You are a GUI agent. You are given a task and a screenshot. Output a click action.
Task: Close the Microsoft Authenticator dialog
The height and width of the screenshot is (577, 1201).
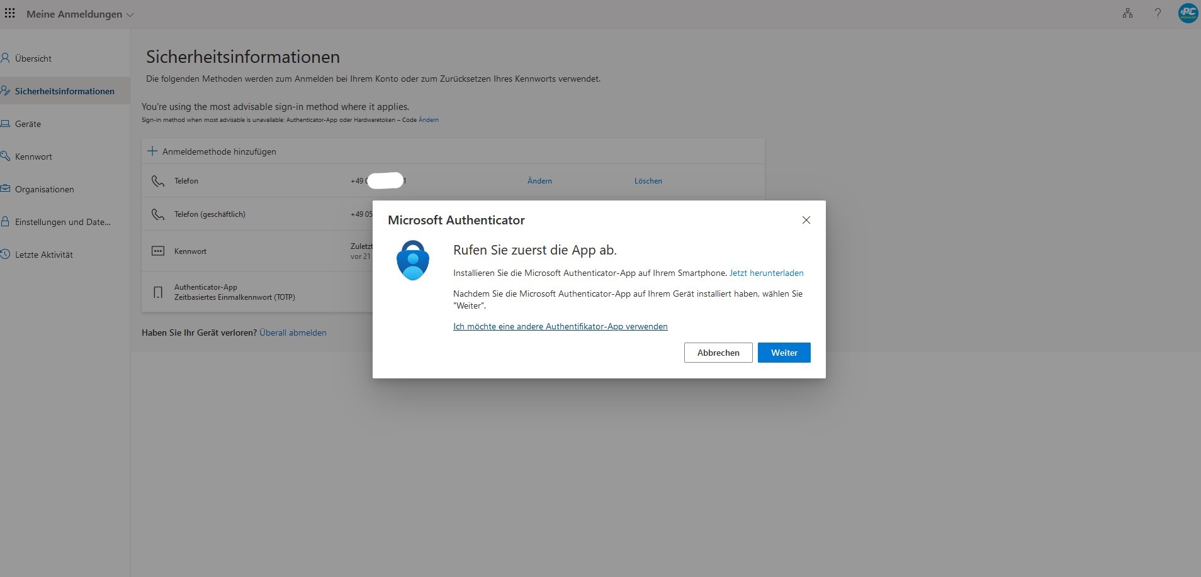(806, 220)
